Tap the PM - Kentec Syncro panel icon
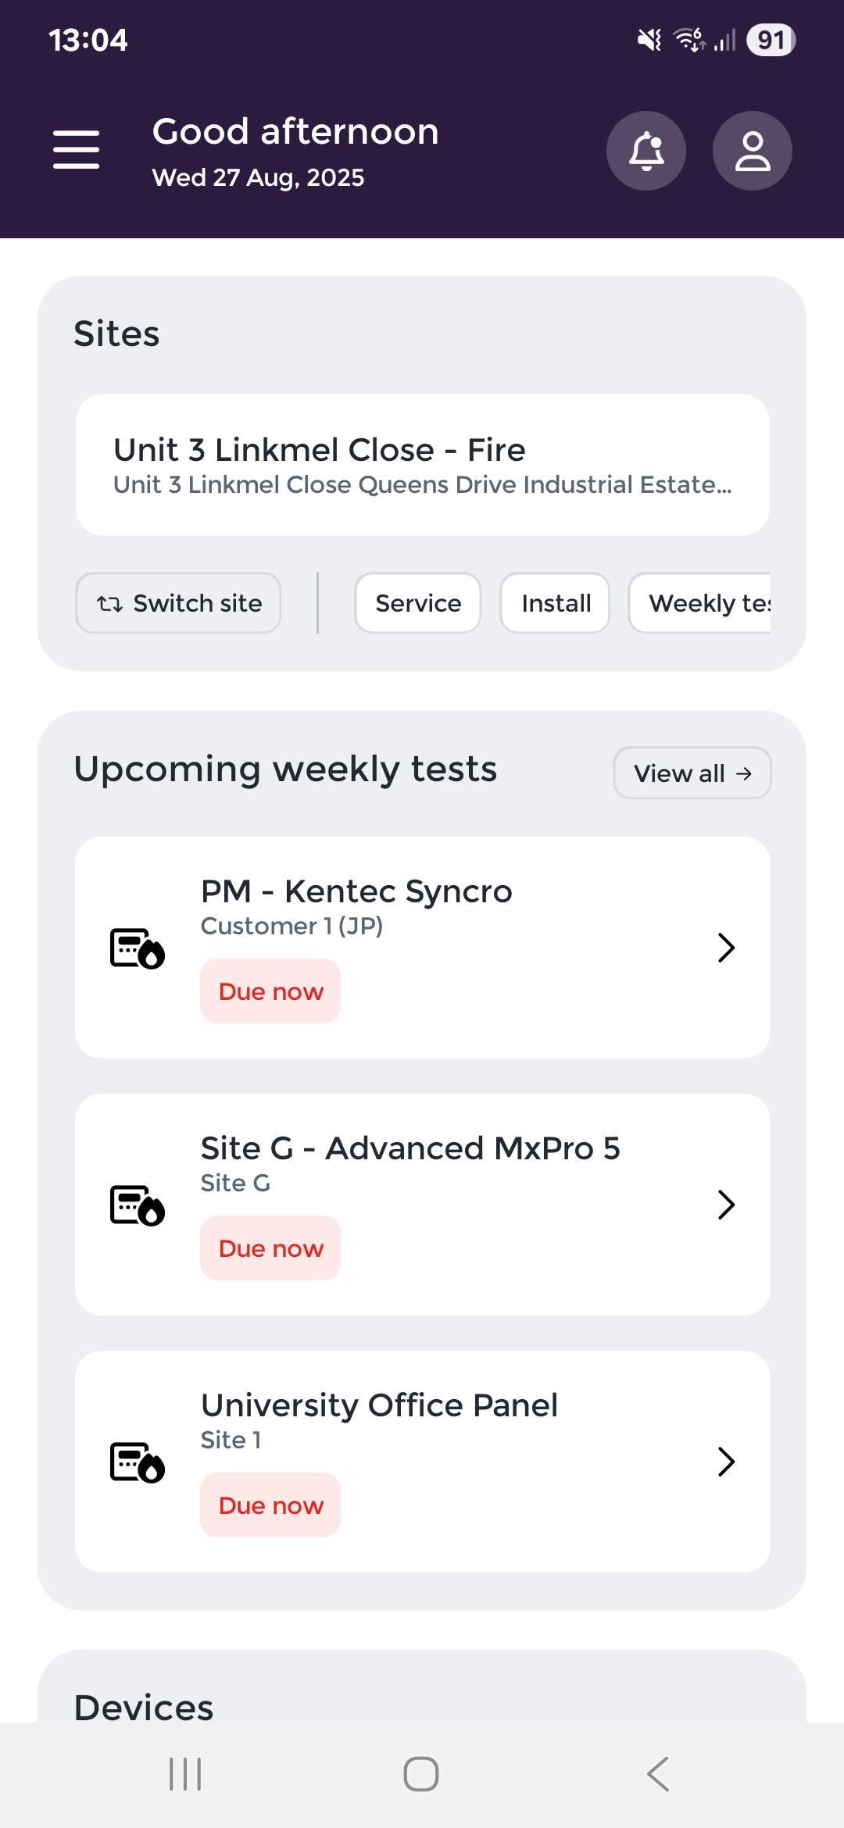This screenshot has height=1828, width=844. click(x=137, y=948)
